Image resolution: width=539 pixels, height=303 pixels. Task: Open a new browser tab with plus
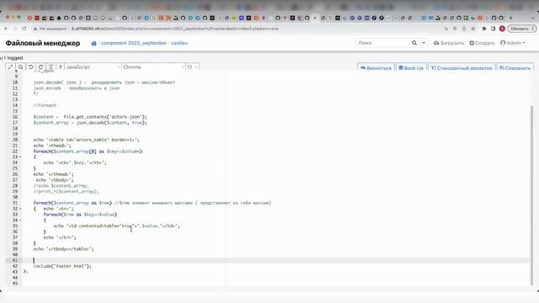coord(510,18)
